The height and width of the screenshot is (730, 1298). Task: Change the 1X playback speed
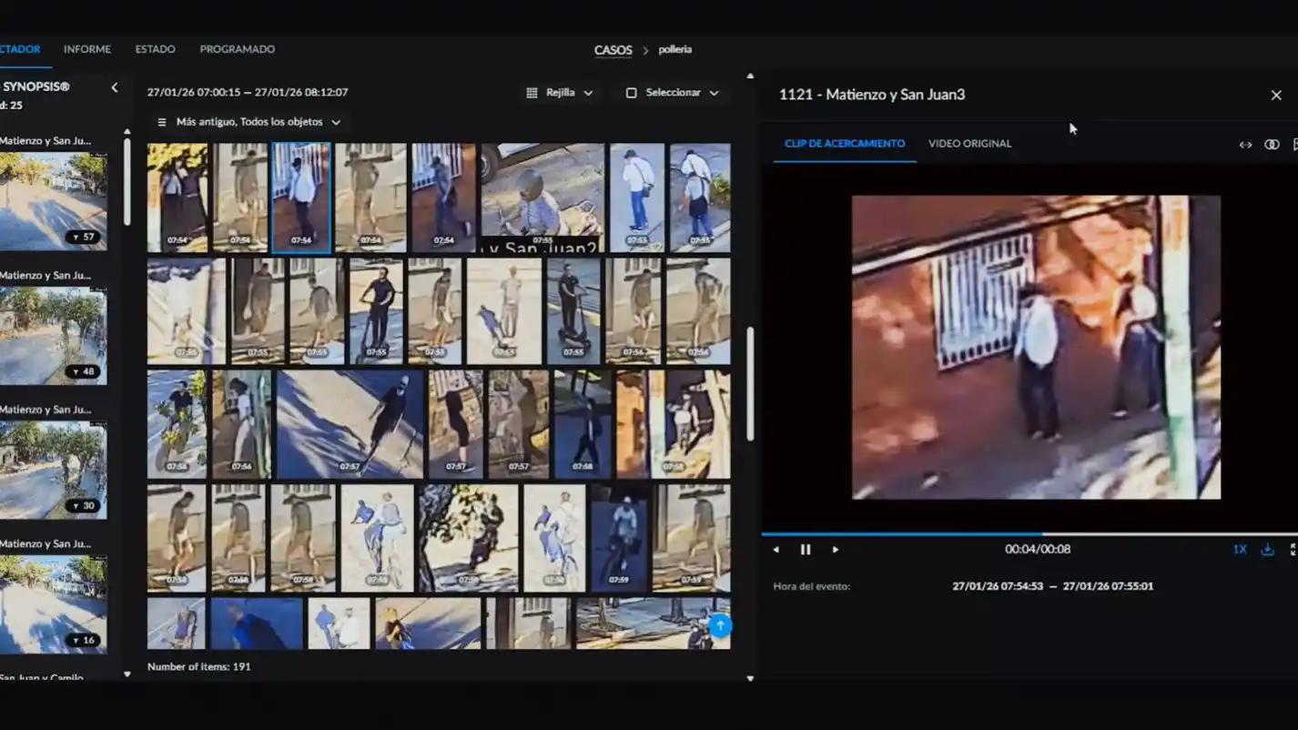point(1239,550)
